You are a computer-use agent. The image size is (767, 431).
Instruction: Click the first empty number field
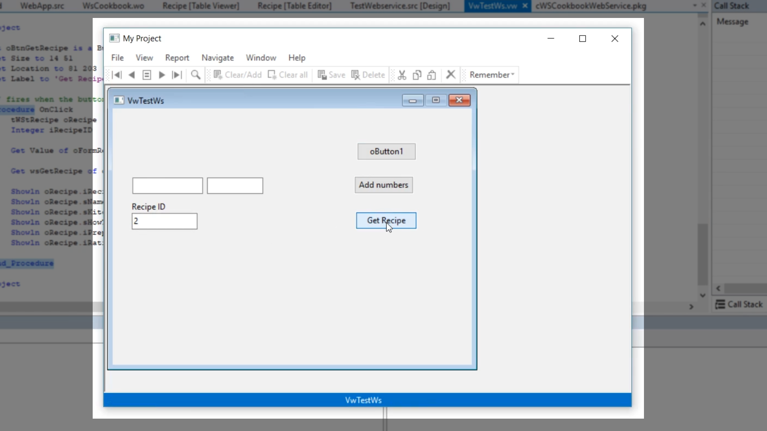click(167, 186)
